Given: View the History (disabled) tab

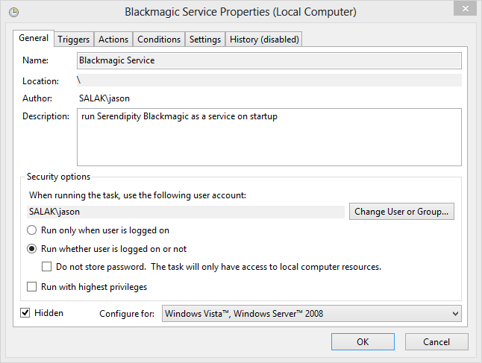Looking at the screenshot, I should [264, 40].
